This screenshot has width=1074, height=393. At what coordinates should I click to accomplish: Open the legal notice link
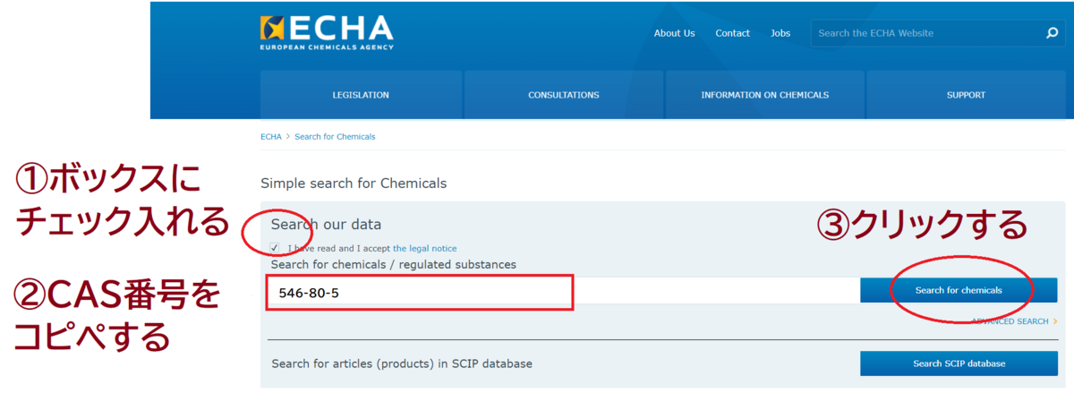click(x=425, y=248)
